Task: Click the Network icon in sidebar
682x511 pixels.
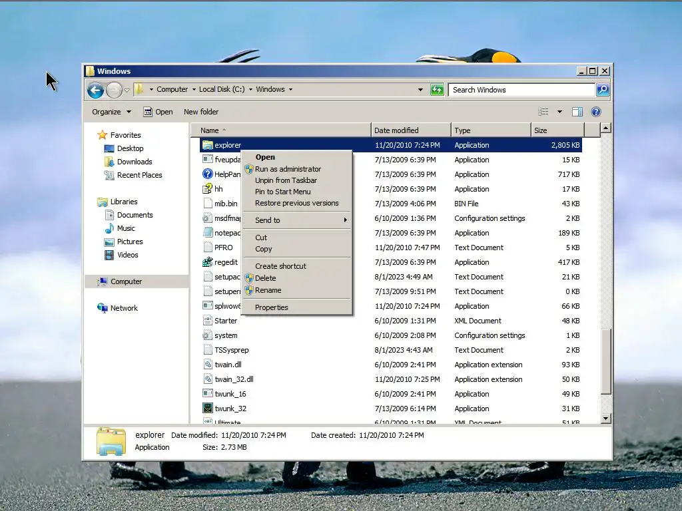Action: [x=102, y=307]
